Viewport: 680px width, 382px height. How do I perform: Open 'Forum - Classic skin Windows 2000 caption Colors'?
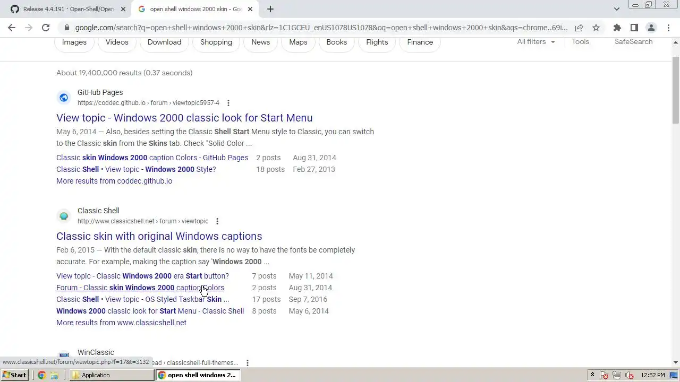pos(140,288)
